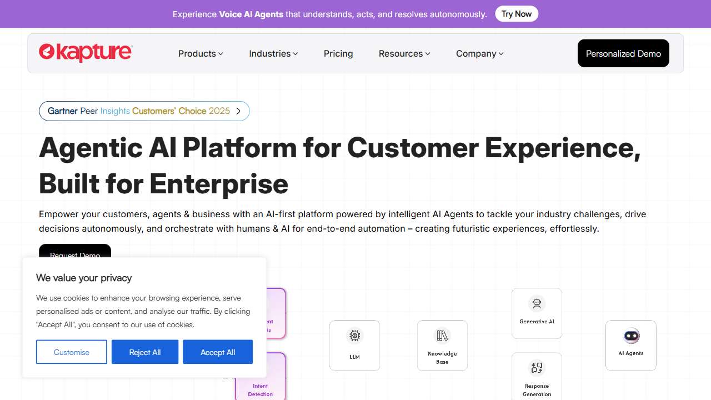Click the AI Agents bot icon
711x400 pixels.
pyautogui.click(x=631, y=336)
